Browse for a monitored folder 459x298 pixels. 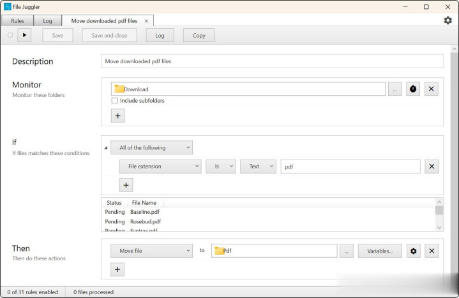[395, 89]
